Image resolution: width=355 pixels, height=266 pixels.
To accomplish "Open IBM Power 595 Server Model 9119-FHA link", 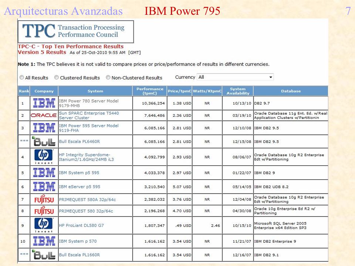I will click(89, 128).
